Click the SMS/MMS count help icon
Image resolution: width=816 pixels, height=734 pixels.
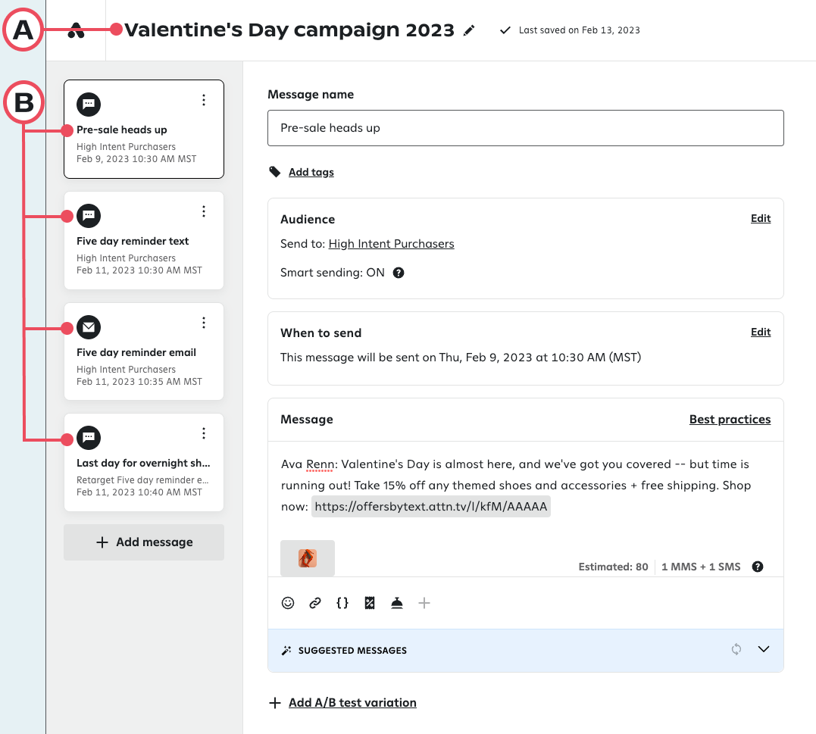pos(757,566)
